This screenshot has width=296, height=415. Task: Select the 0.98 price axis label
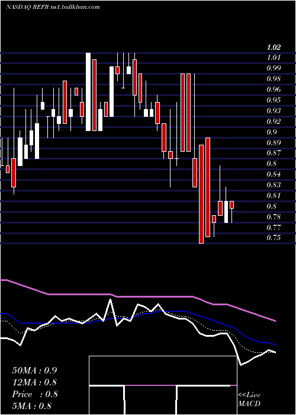(x=274, y=79)
